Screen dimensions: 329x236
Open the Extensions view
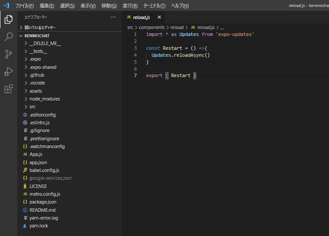(9, 89)
